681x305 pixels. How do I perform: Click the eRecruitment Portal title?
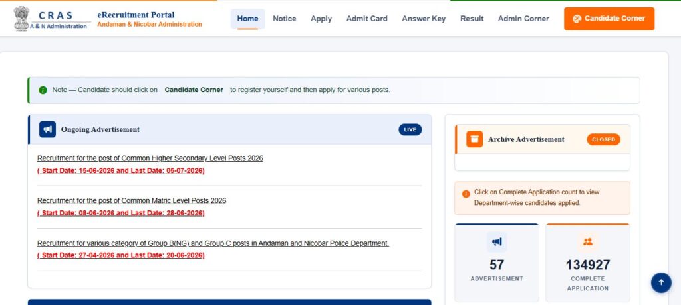136,15
